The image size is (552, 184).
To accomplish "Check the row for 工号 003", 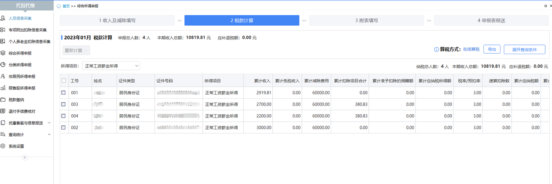I will point(64,105).
